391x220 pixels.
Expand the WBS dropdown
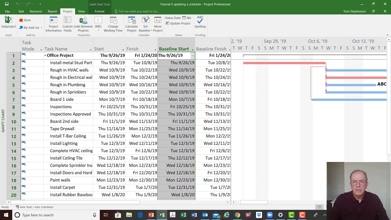[98, 24]
